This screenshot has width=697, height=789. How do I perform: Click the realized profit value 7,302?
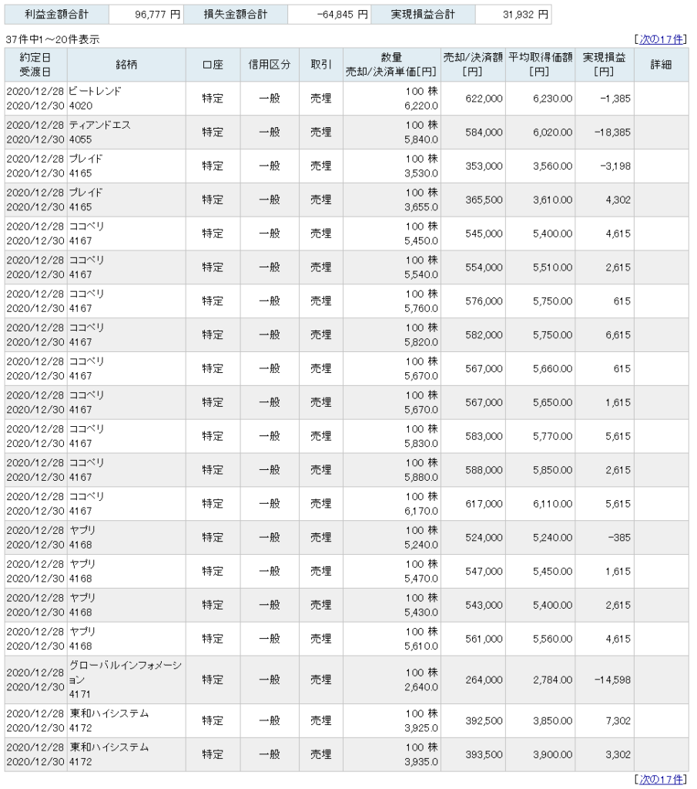tap(617, 721)
